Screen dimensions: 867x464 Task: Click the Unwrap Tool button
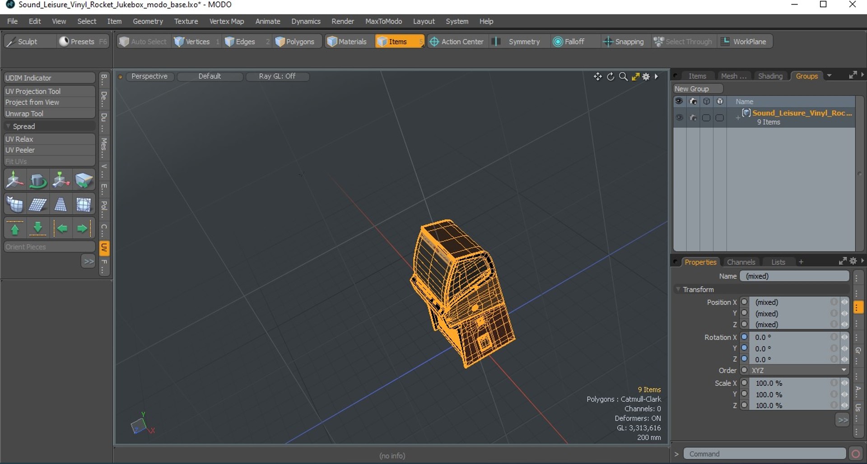click(x=50, y=114)
